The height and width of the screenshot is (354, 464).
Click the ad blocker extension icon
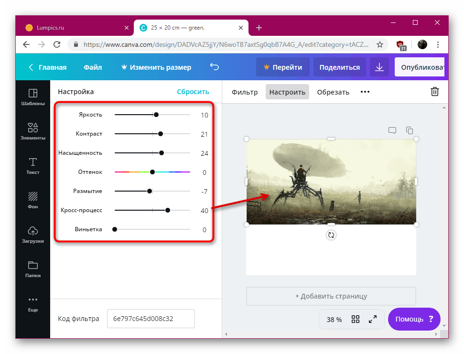(x=401, y=45)
